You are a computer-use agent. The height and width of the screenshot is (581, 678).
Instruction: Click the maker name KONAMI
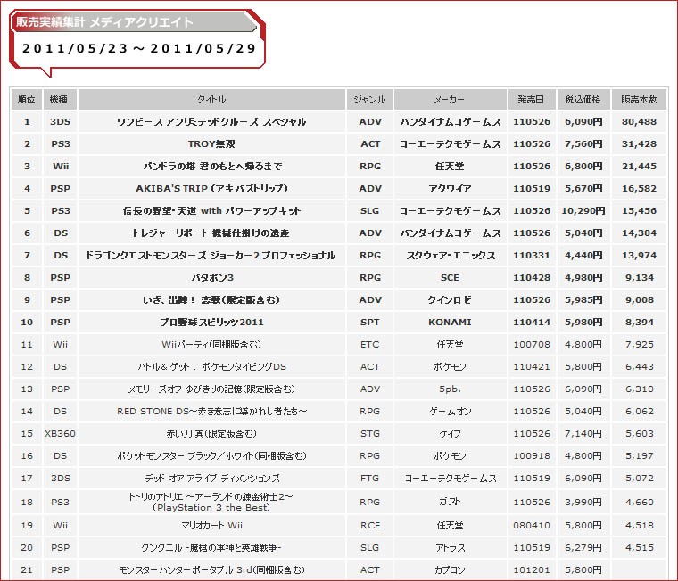450,323
